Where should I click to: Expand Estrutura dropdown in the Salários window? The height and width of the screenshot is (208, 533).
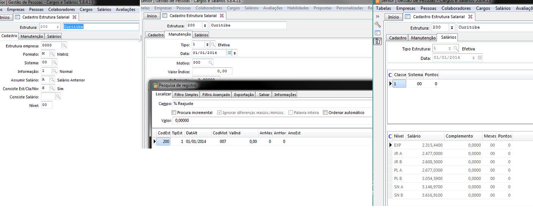[451, 28]
